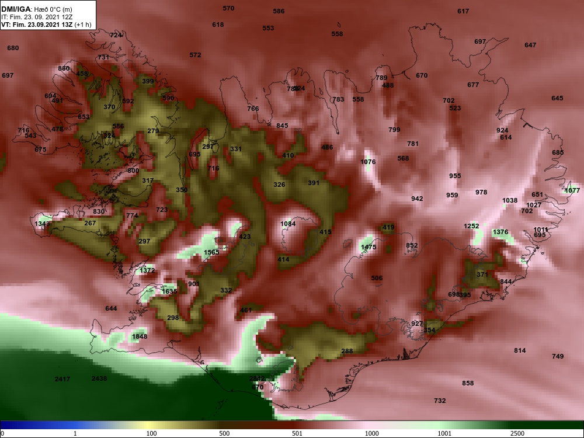584x438 pixels.
Task: Click the map value 749
Action: point(558,356)
